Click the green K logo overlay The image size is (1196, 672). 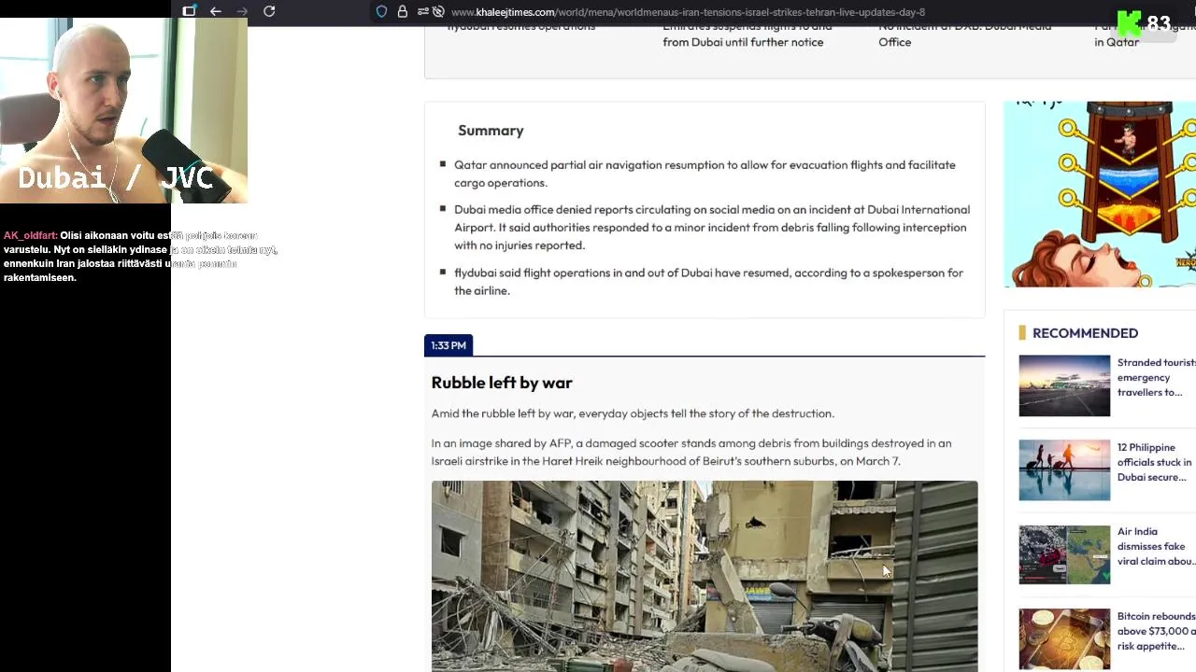(x=1129, y=23)
